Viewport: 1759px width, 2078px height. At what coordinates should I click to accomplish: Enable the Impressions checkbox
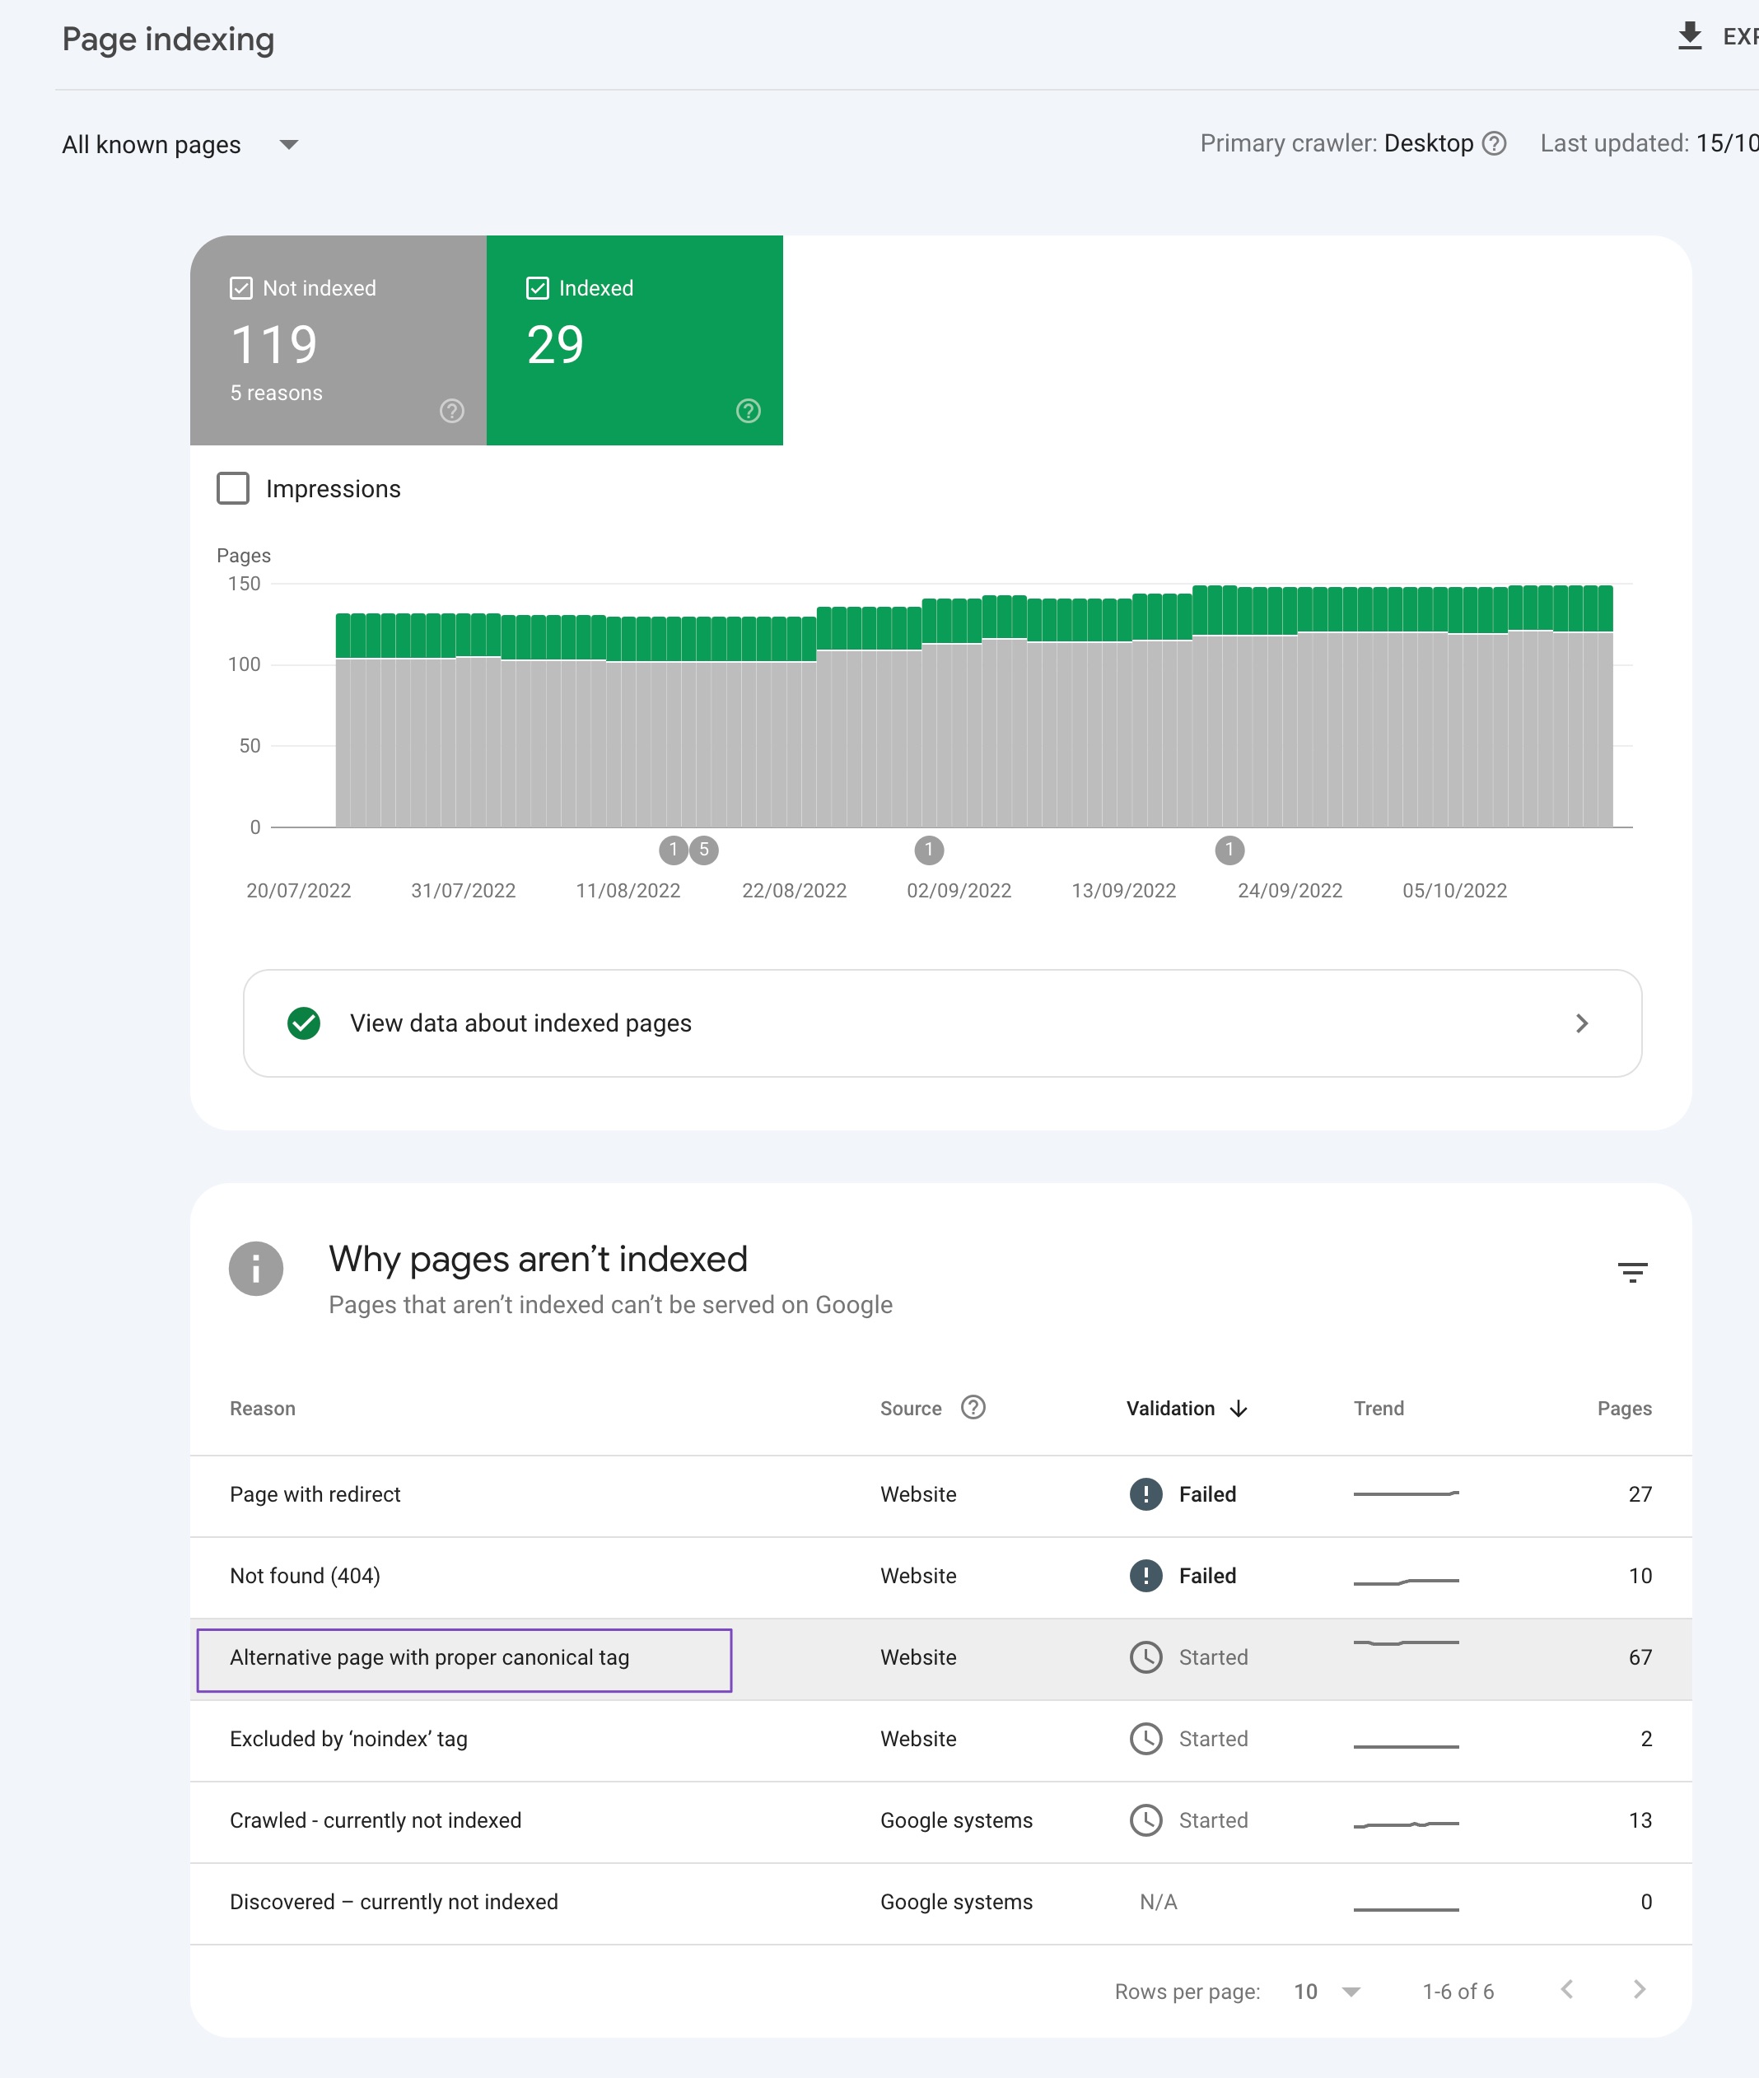pos(233,488)
